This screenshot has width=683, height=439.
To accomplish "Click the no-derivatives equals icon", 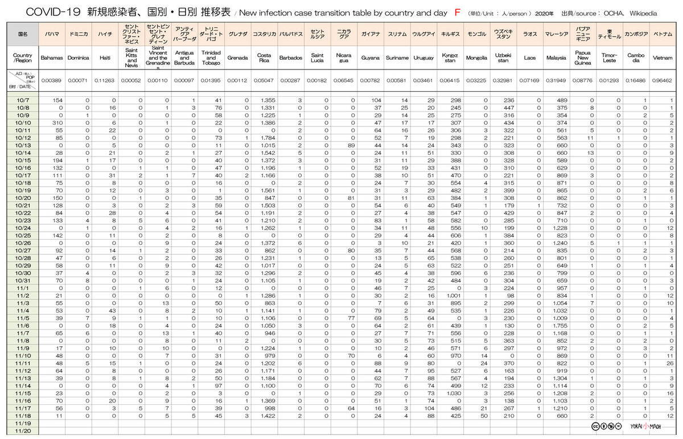I will [618, 426].
